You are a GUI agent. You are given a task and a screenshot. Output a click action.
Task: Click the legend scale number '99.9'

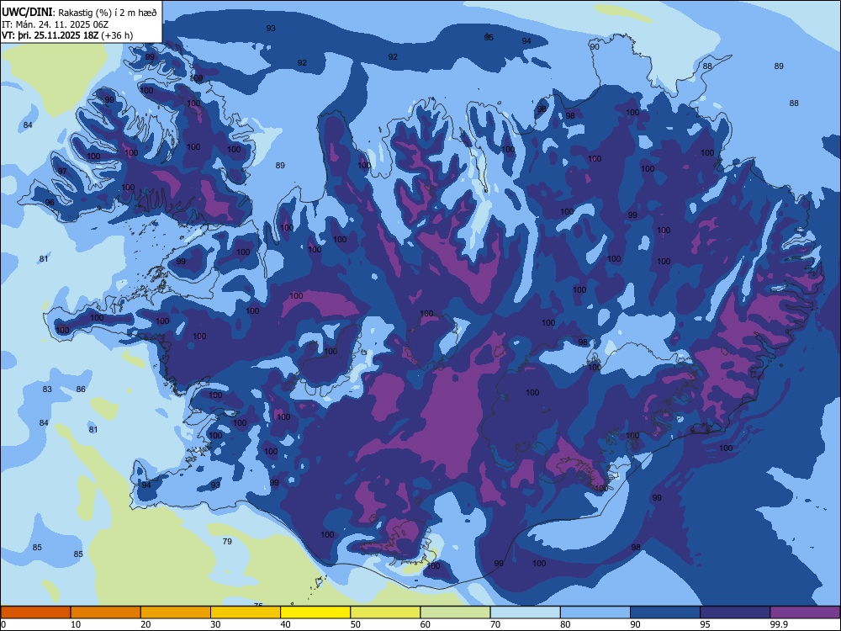[x=779, y=624]
